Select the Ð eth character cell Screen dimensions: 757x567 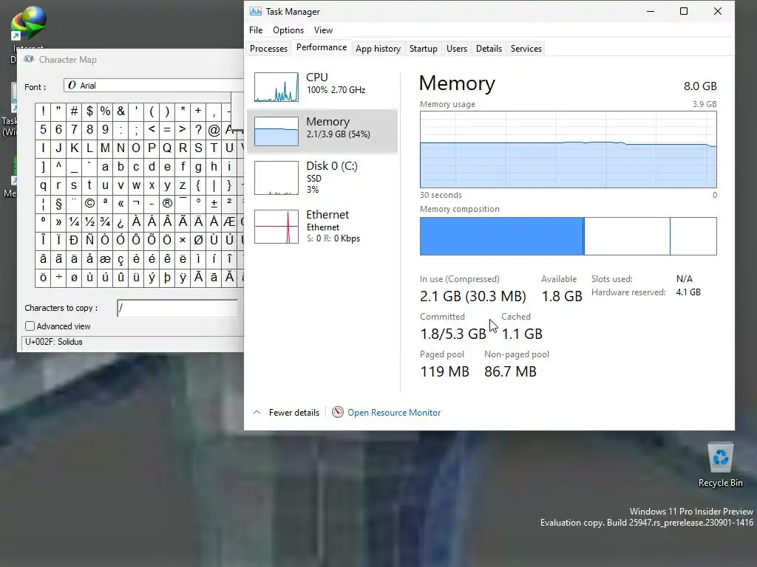click(x=74, y=240)
